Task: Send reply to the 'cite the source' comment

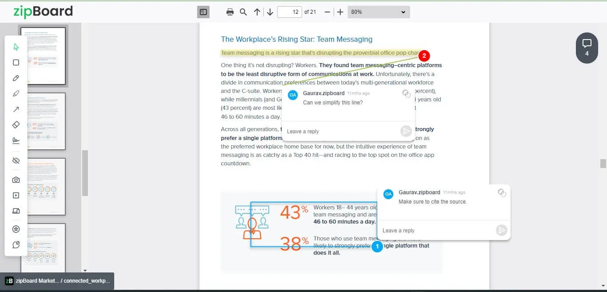Action: click(x=501, y=230)
